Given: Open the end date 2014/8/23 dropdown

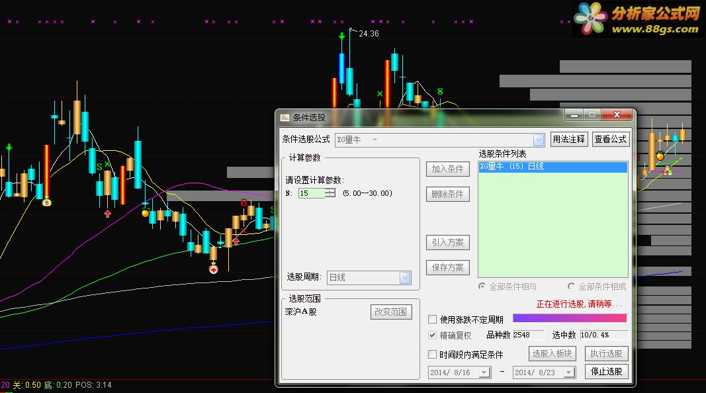Looking at the screenshot, I should (x=568, y=372).
